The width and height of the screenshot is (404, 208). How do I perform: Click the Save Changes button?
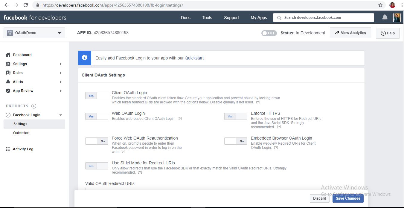pos(348,198)
